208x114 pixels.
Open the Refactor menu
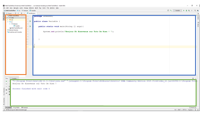32,8
